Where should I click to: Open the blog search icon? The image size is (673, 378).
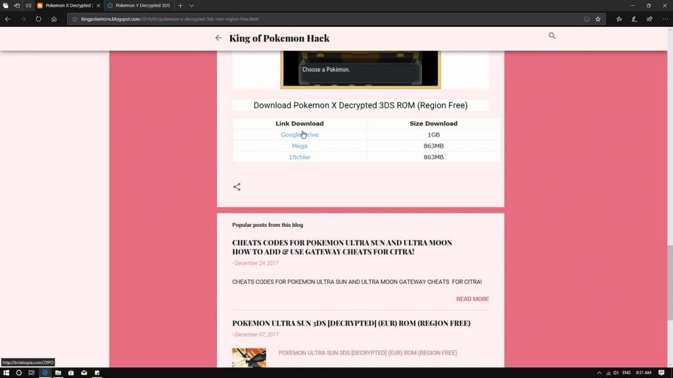(x=552, y=35)
